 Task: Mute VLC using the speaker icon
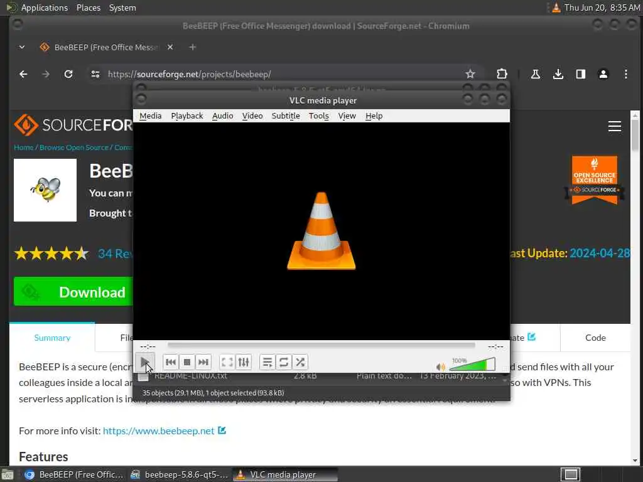click(x=440, y=367)
